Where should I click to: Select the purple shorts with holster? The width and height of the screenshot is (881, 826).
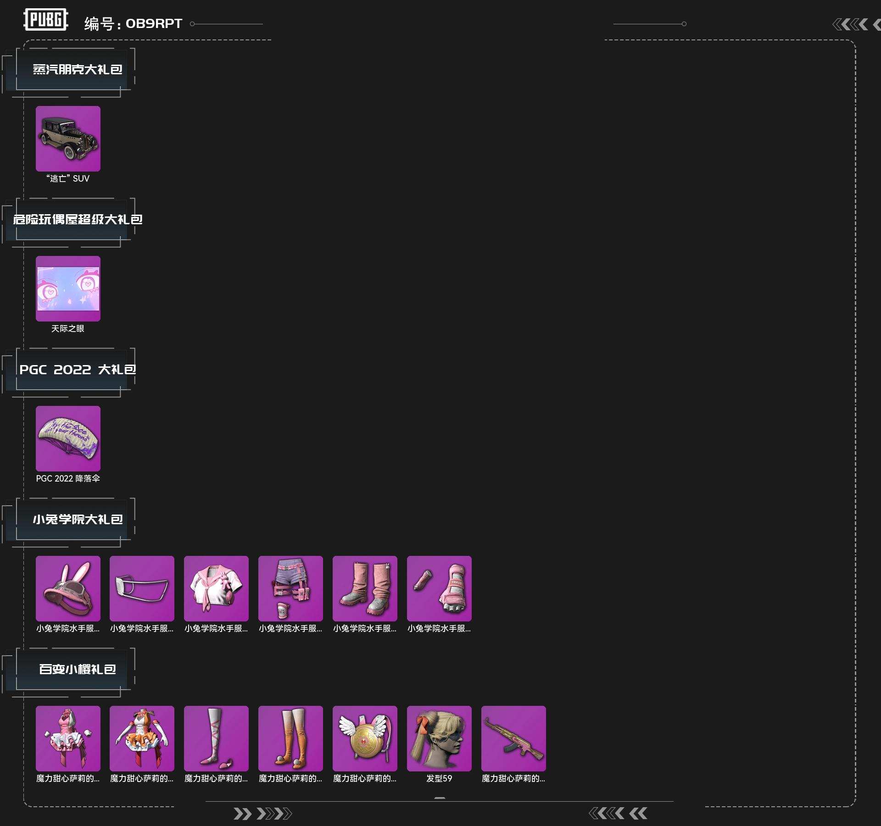point(290,588)
